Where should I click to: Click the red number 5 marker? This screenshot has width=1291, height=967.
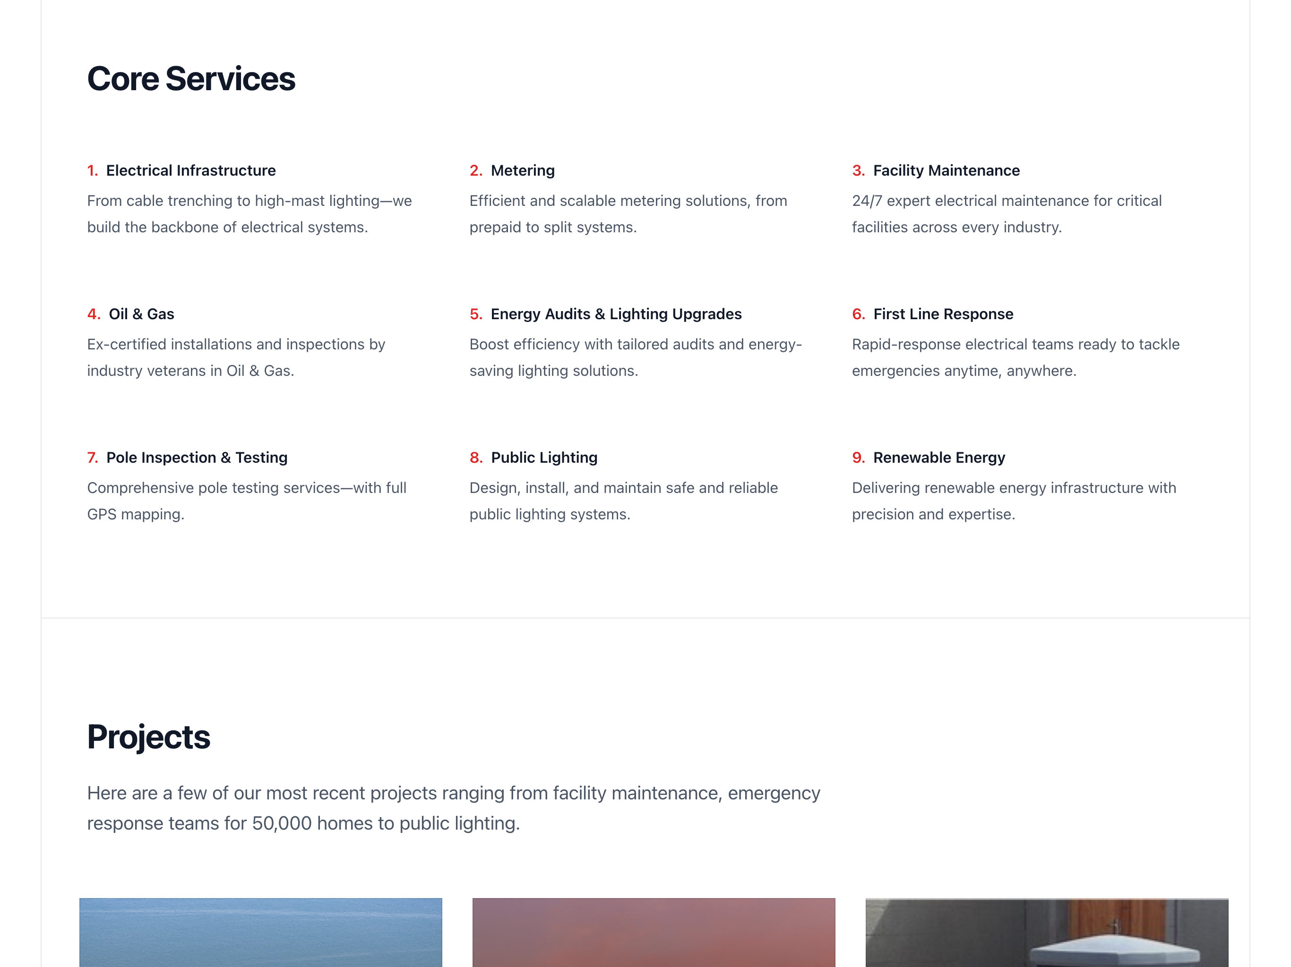pos(476,314)
